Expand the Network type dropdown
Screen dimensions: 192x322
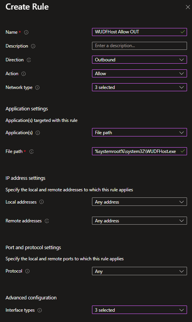pos(139,87)
